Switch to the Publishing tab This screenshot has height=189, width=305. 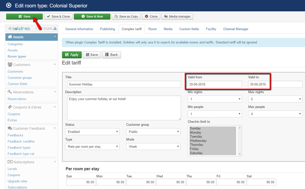coord(107,29)
